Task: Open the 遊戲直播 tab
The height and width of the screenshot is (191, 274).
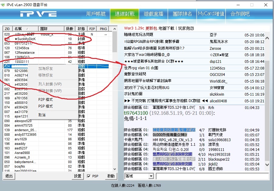Action: pyautogui.click(x=153, y=14)
